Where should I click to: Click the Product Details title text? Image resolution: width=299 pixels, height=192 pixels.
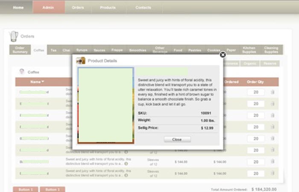[x=102, y=61]
